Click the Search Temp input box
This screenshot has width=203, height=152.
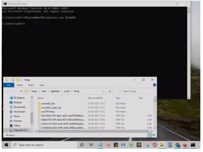[x=136, y=91]
